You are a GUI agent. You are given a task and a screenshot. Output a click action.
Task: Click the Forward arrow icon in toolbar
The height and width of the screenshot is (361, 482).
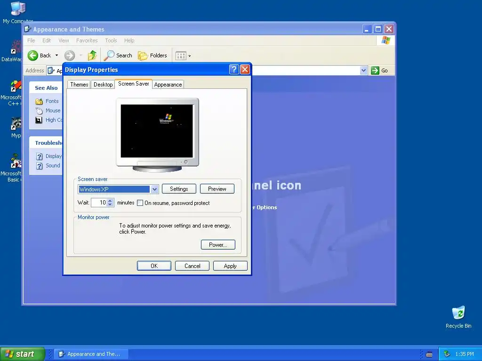click(70, 55)
